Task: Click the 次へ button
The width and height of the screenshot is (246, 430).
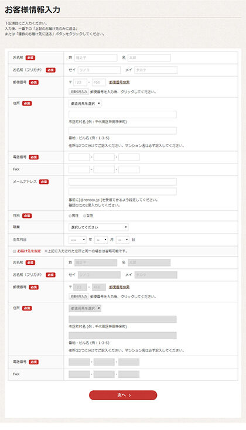Action: (x=123, y=395)
